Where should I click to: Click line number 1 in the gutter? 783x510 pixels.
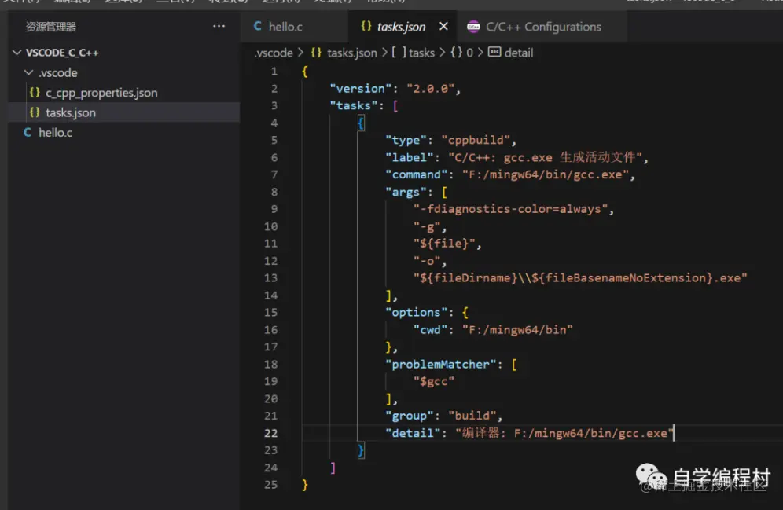274,71
